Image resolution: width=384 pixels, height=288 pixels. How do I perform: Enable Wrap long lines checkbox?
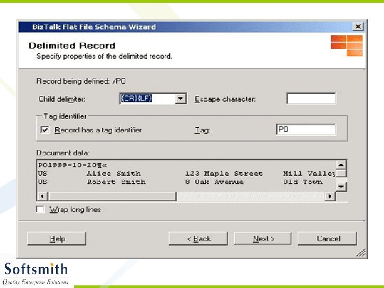click(x=41, y=210)
